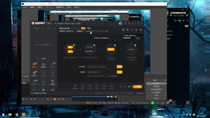The width and height of the screenshot is (210, 118).
Task: Open the 场景集合(S) menu in OBS
Action: coord(60,7)
